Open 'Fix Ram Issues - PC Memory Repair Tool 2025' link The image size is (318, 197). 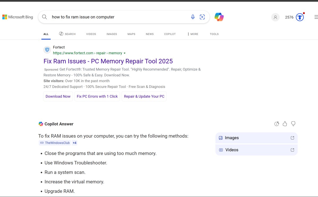click(108, 61)
